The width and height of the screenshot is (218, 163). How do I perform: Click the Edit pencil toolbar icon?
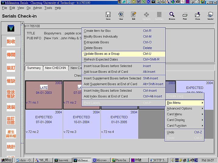pos(133,15)
